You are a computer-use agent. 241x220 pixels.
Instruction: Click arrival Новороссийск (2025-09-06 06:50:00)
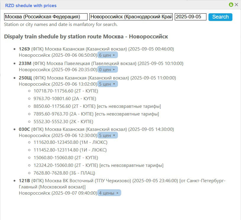point(58,55)
